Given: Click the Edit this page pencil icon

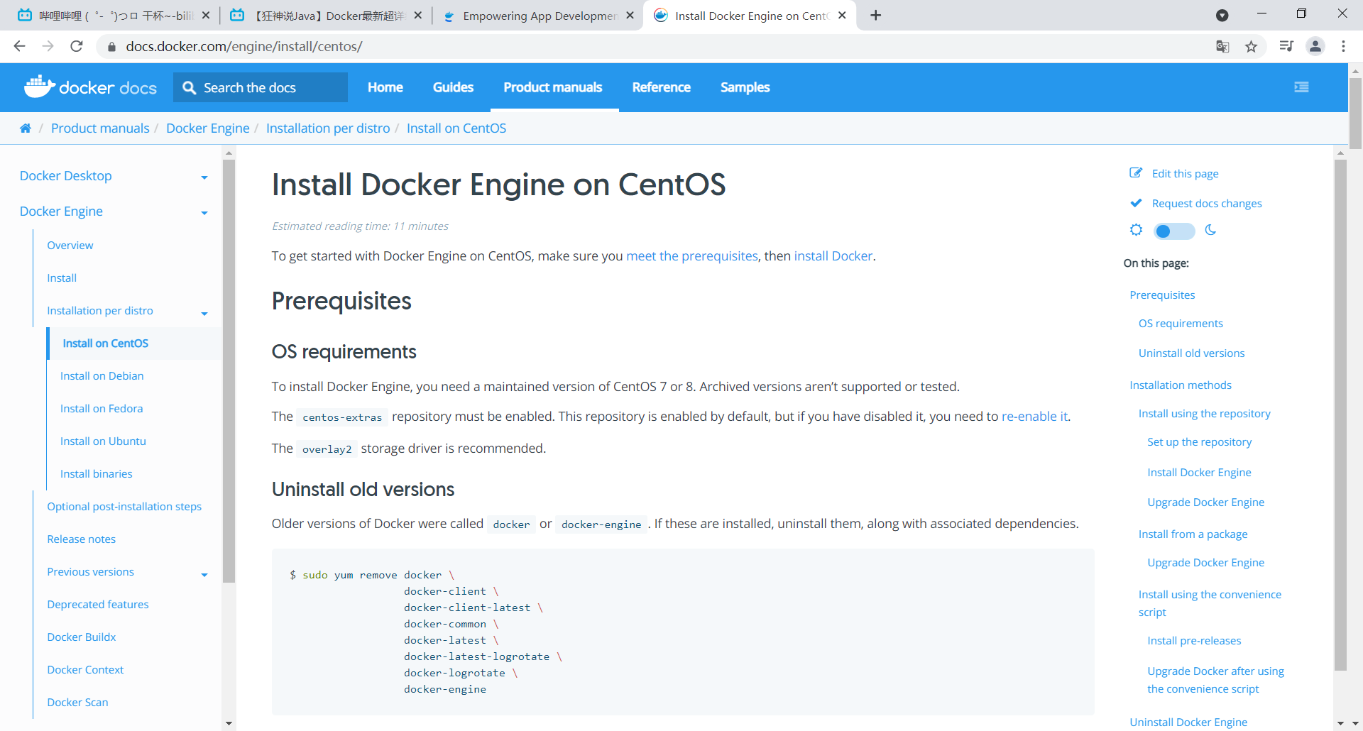Looking at the screenshot, I should (1136, 173).
